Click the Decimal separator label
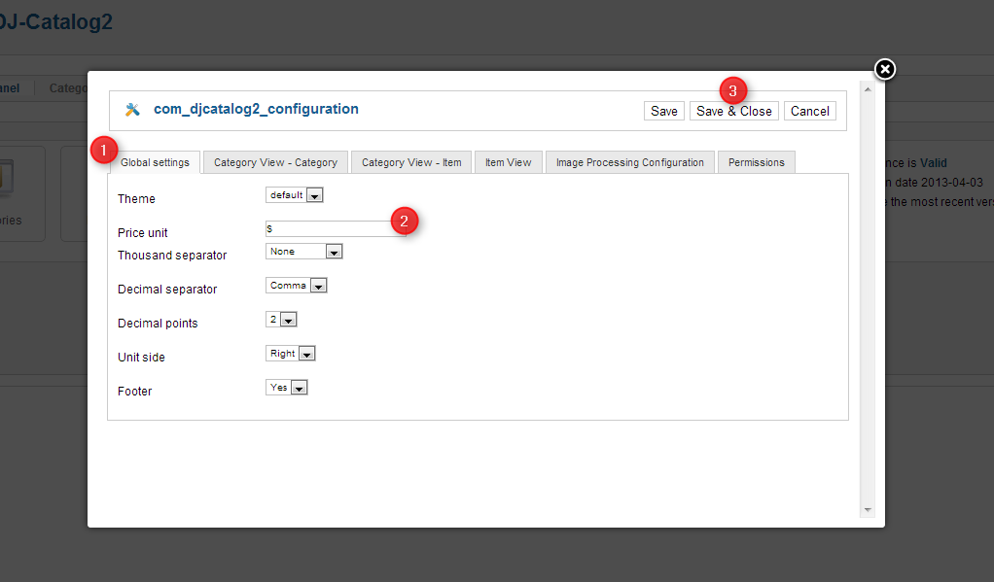 (x=167, y=290)
